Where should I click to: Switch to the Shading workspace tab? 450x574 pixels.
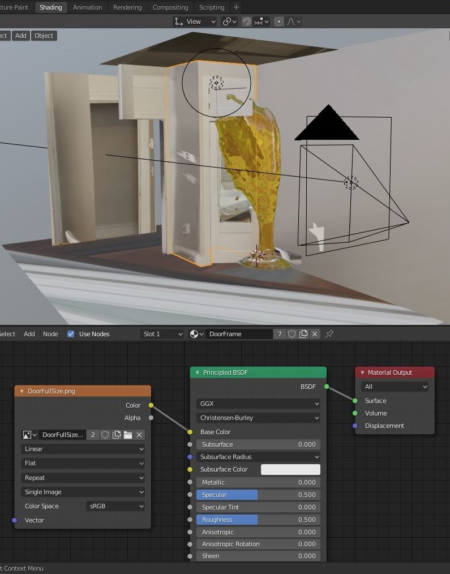[50, 7]
